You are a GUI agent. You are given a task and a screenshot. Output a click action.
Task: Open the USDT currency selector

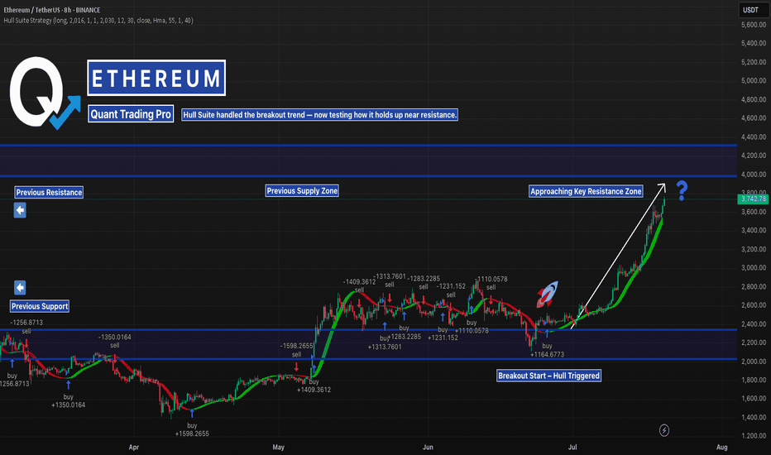(754, 10)
